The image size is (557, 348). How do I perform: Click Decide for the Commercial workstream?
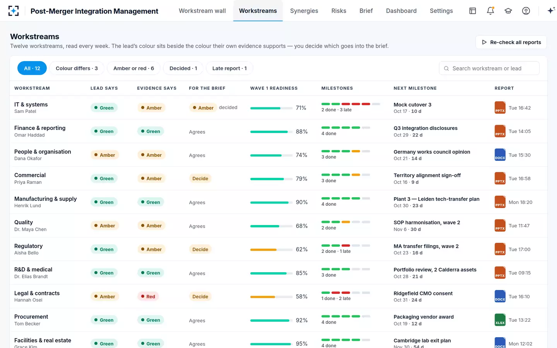tap(200, 179)
